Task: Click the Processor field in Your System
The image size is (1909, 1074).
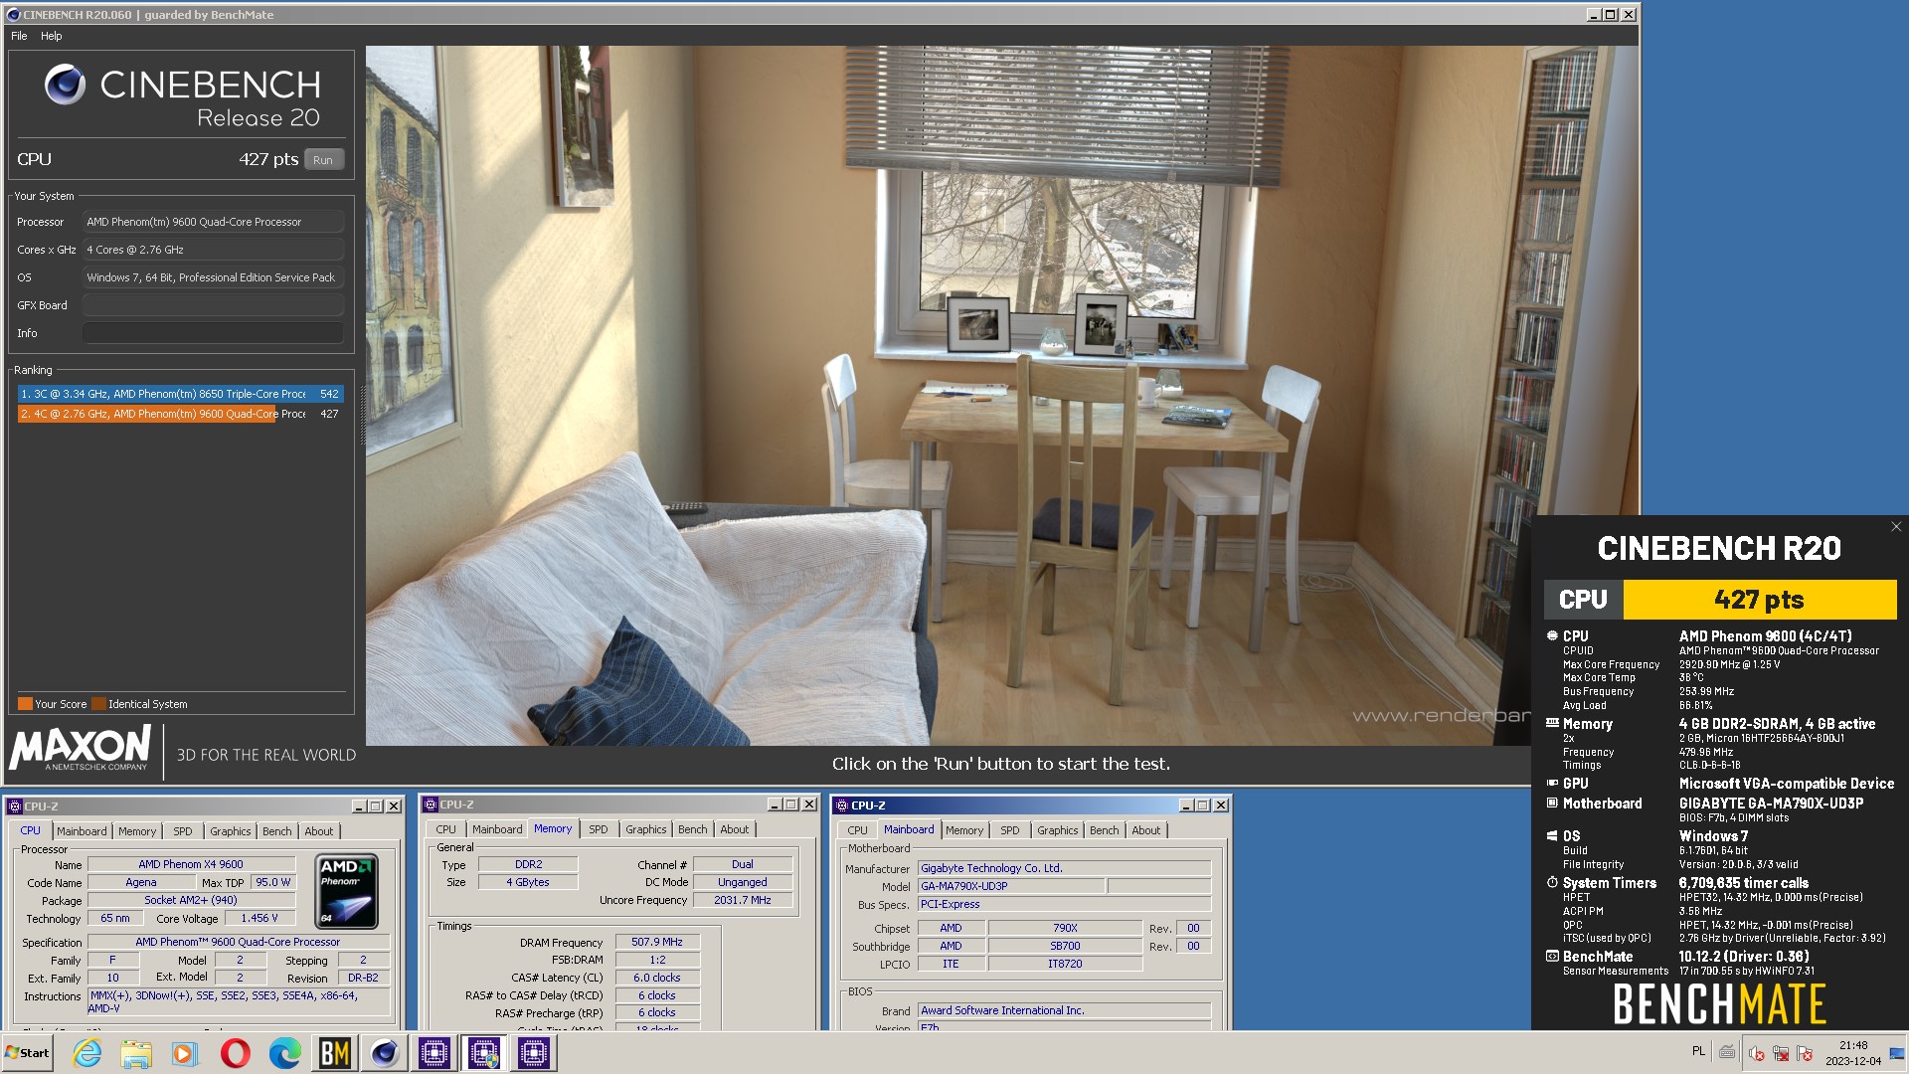Action: coord(213,222)
